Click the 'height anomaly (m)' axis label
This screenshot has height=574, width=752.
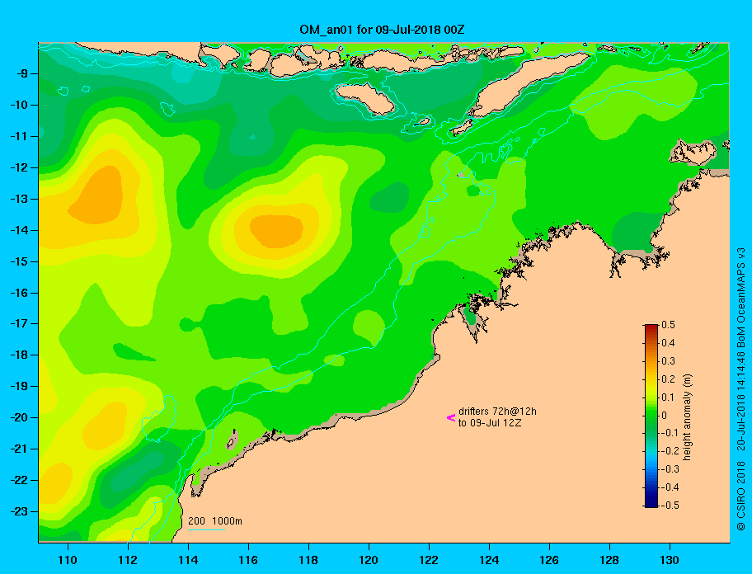click(x=687, y=416)
